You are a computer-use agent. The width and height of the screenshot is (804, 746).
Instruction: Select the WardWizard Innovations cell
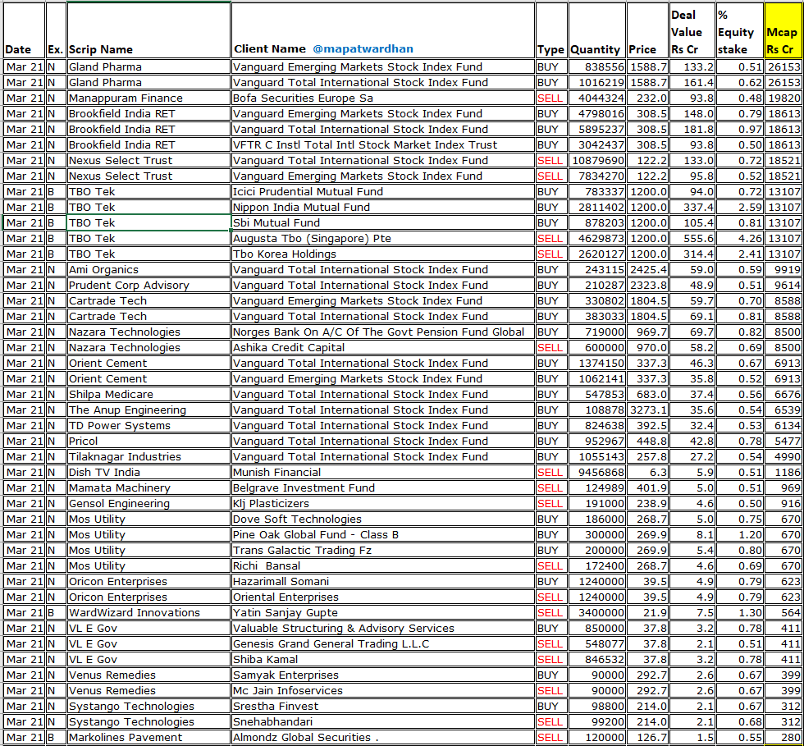[148, 612]
